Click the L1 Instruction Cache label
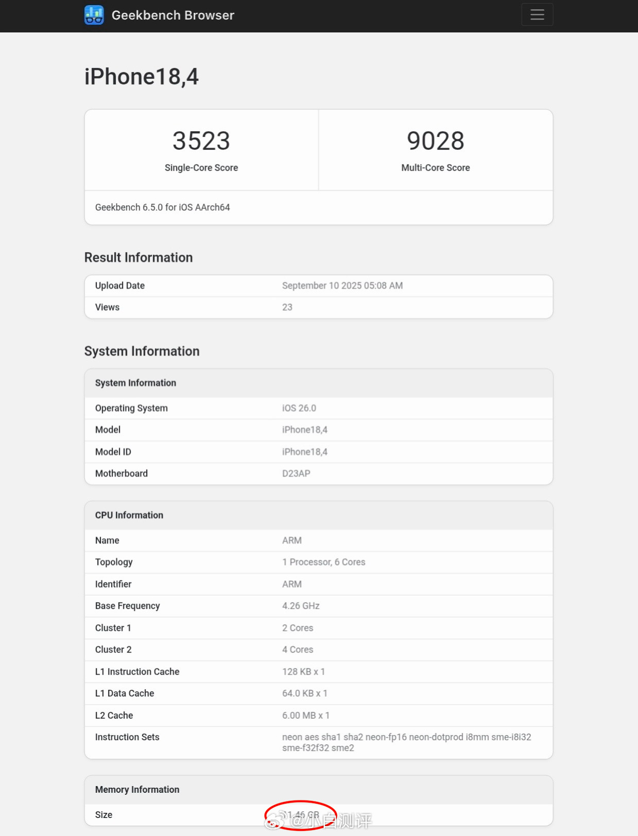Image resolution: width=638 pixels, height=836 pixels. (137, 672)
